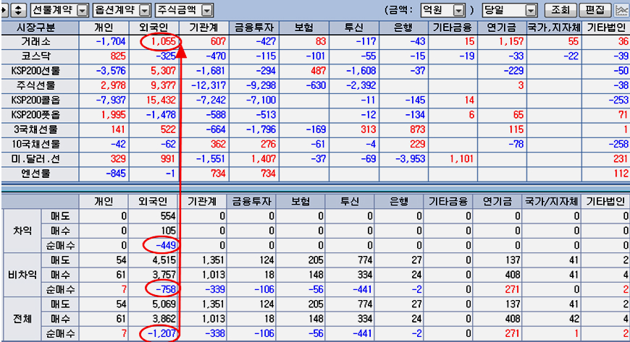Image resolution: width=630 pixels, height=342 pixels.
Task: Click the up/down stepper button in toolbar
Action: [x=19, y=10]
